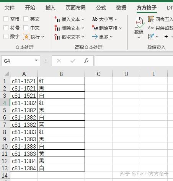Enable the 中文 checkbox
The image size is (173, 181).
coord(26,27)
